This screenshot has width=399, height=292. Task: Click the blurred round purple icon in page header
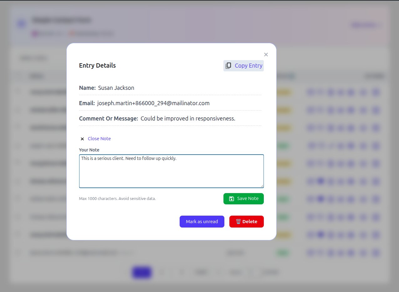point(21,24)
